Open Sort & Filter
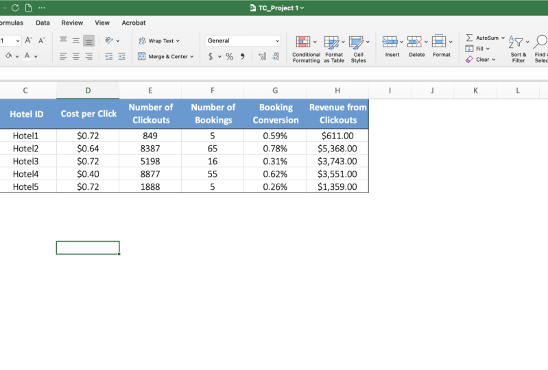Viewport: 548px width, 370px height. pyautogui.click(x=519, y=49)
